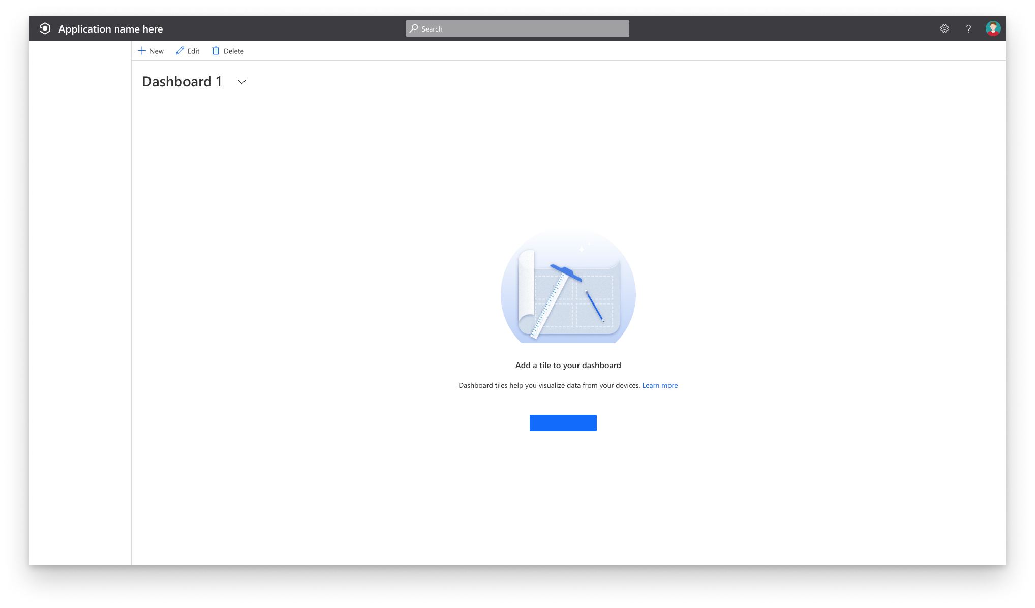Follow the Learn more link
The width and height of the screenshot is (1035, 608).
pyautogui.click(x=660, y=385)
